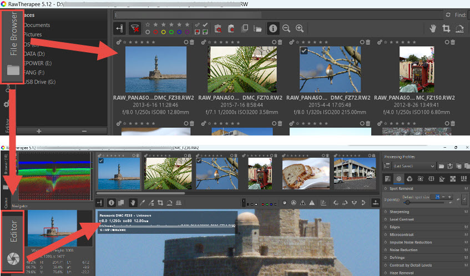Open the File Browser vertical tab
Viewport: 470px width, 276px height.
pos(13,47)
